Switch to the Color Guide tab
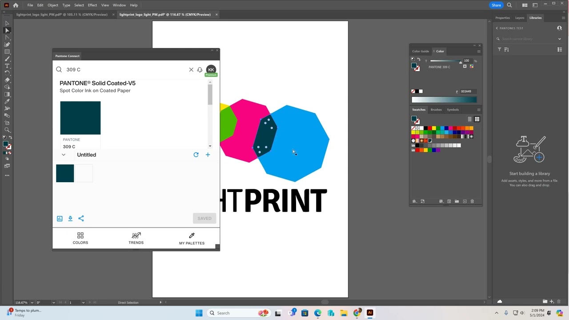 (x=421, y=51)
